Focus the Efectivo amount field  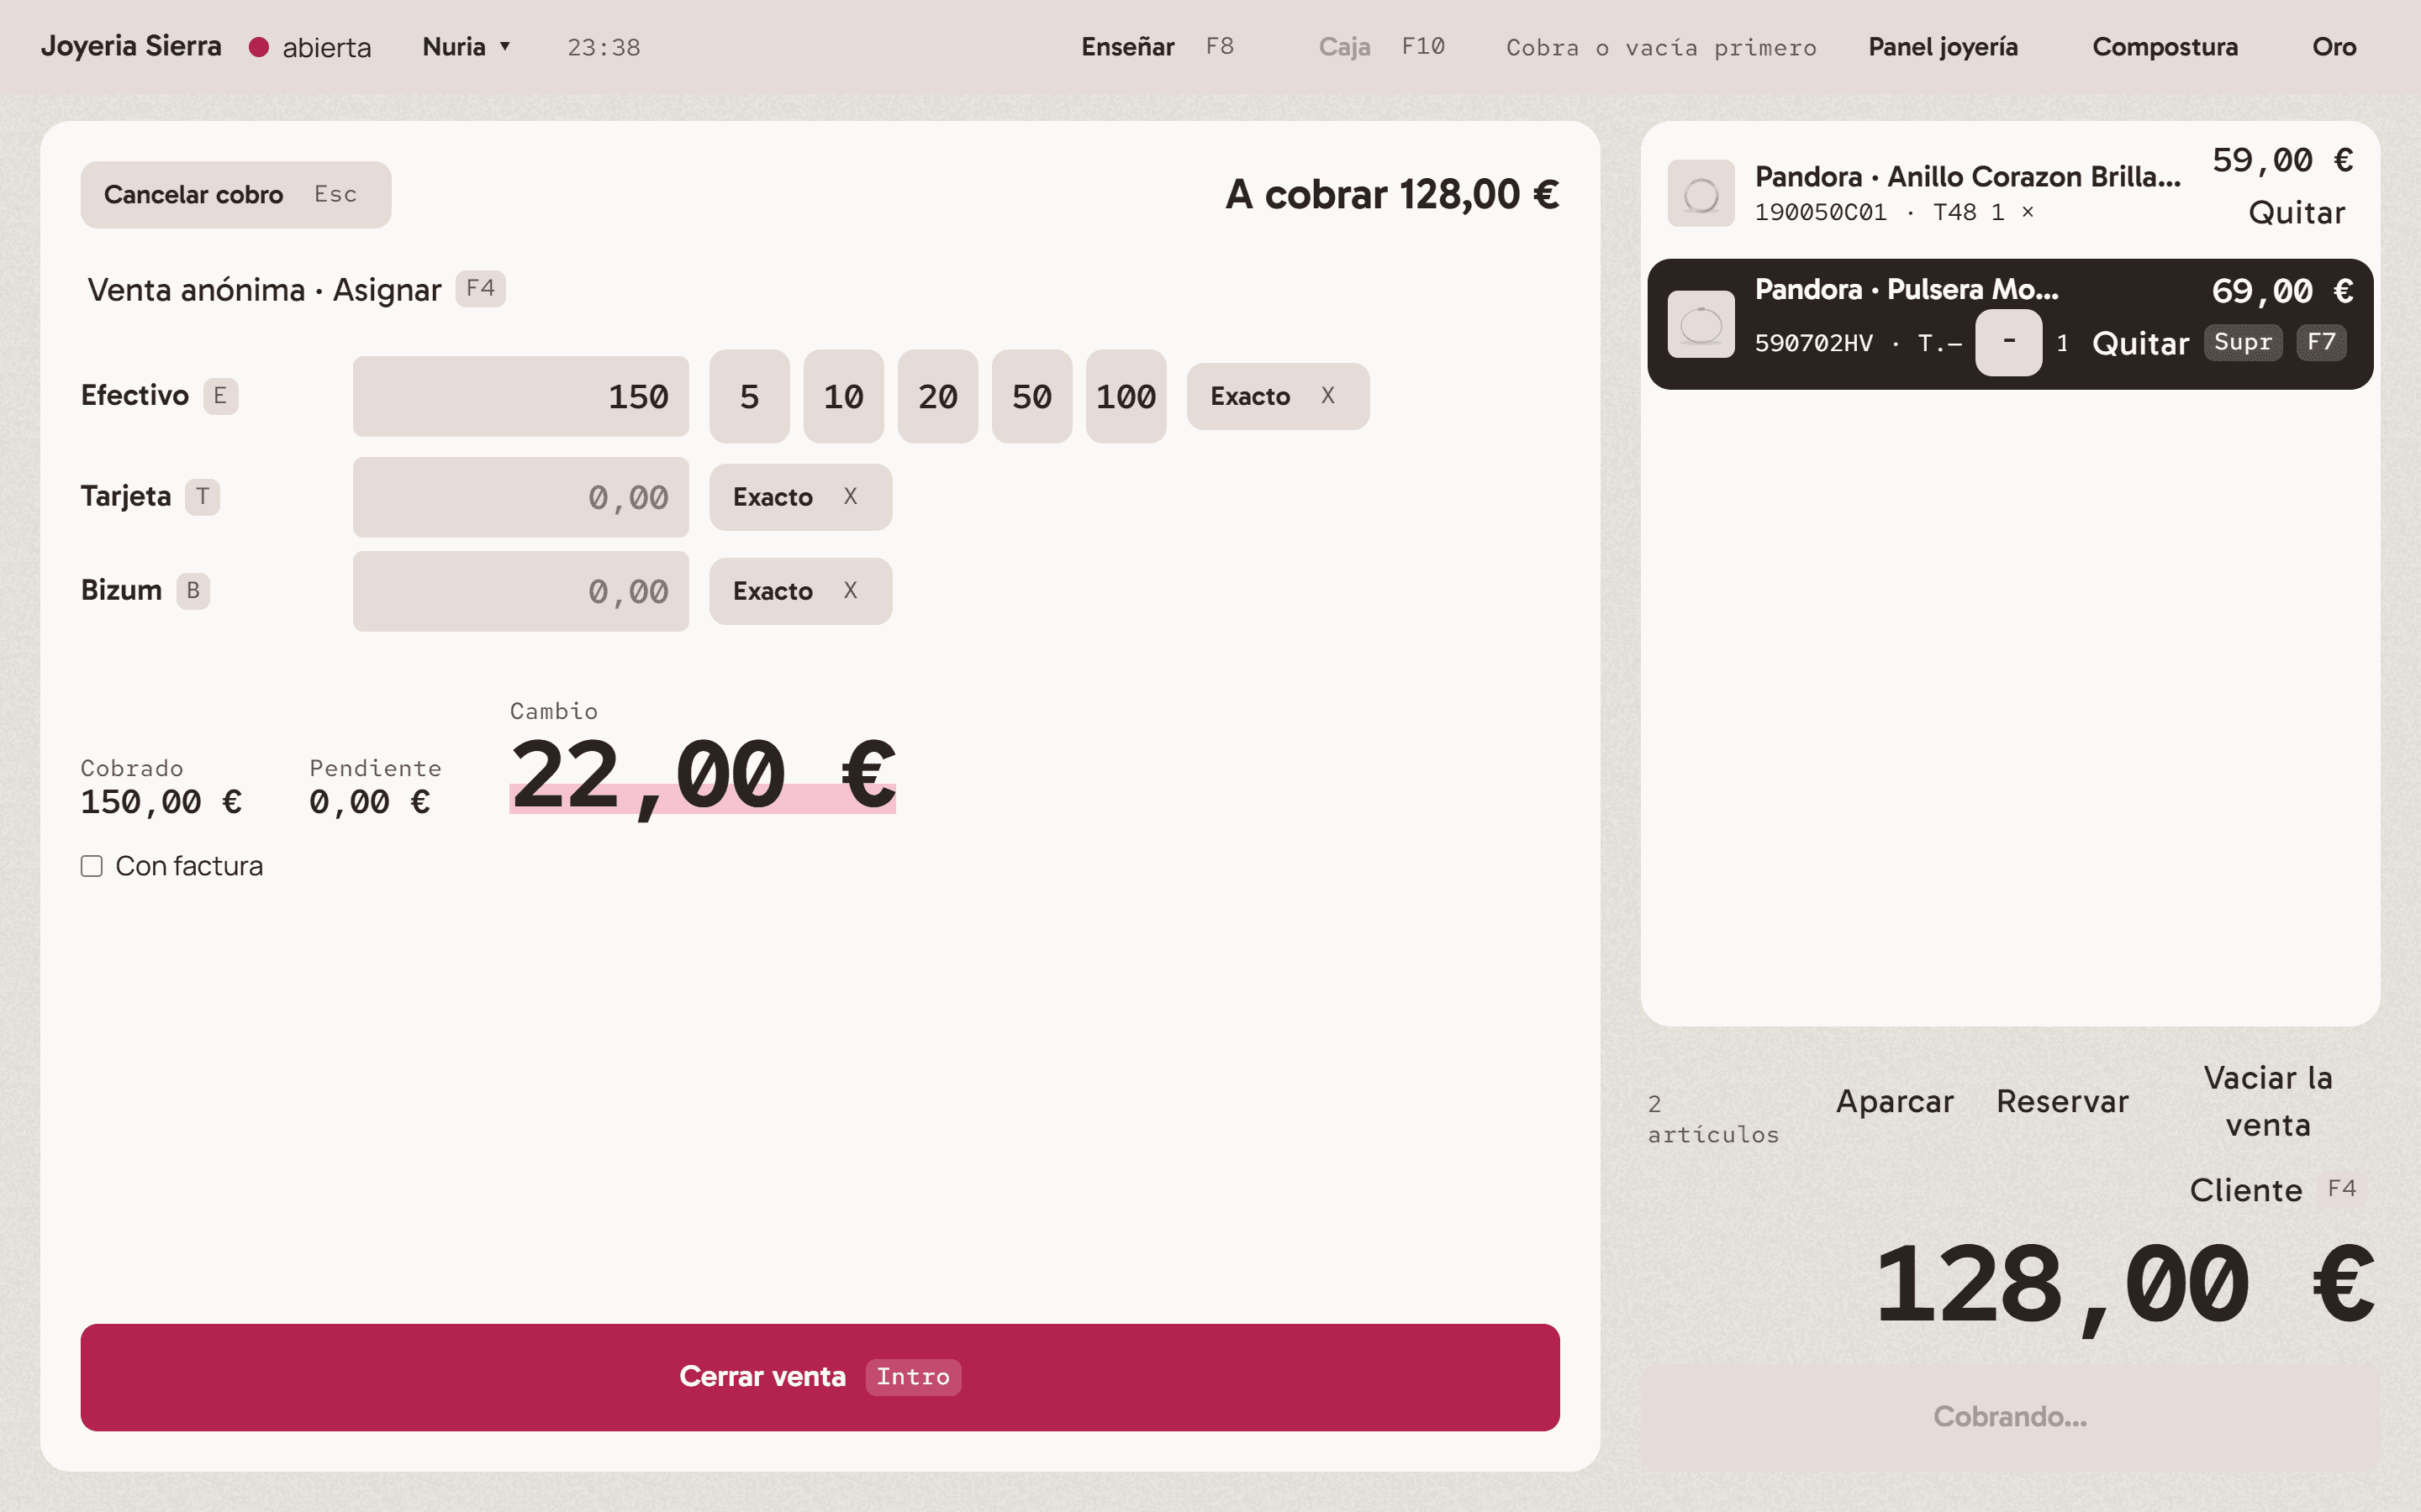pyautogui.click(x=520, y=396)
